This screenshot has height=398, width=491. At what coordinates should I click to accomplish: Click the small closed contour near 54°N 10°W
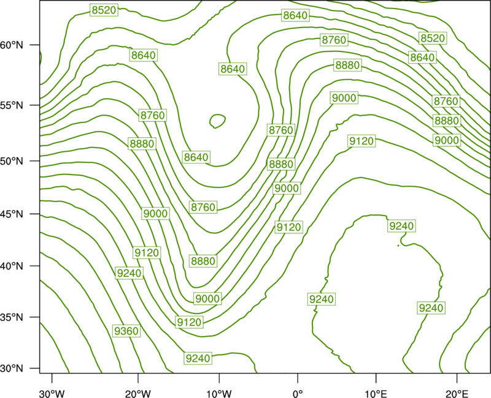218,121
